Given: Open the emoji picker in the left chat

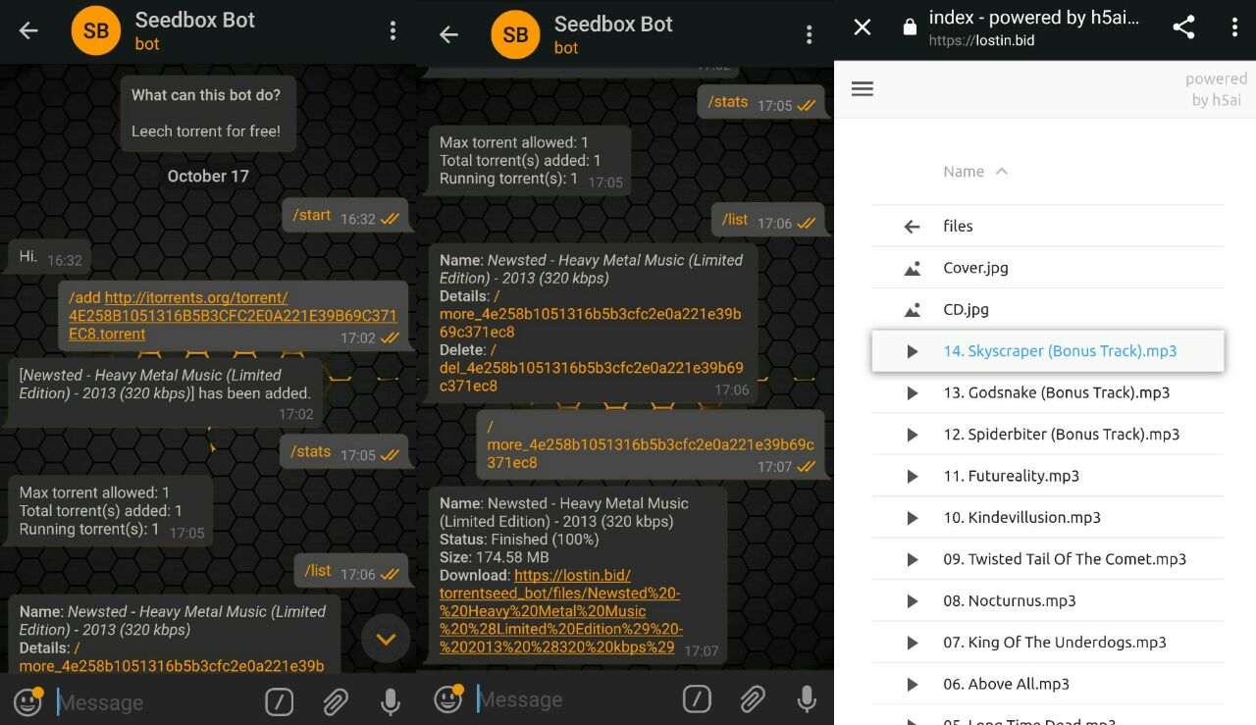Looking at the screenshot, I should 28,700.
